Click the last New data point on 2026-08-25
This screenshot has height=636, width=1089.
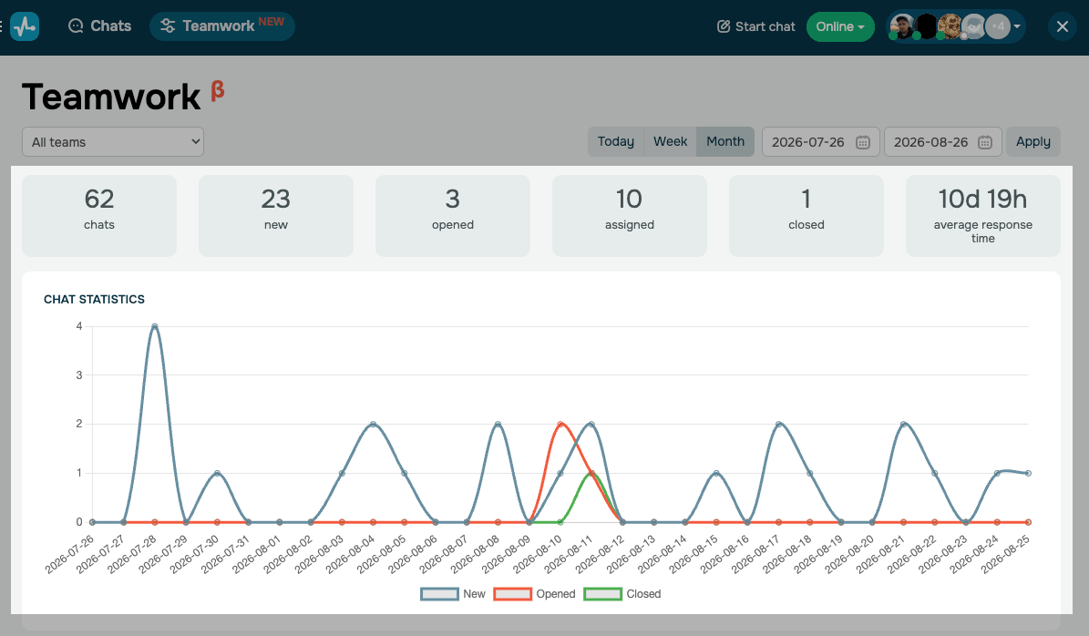click(x=1028, y=473)
